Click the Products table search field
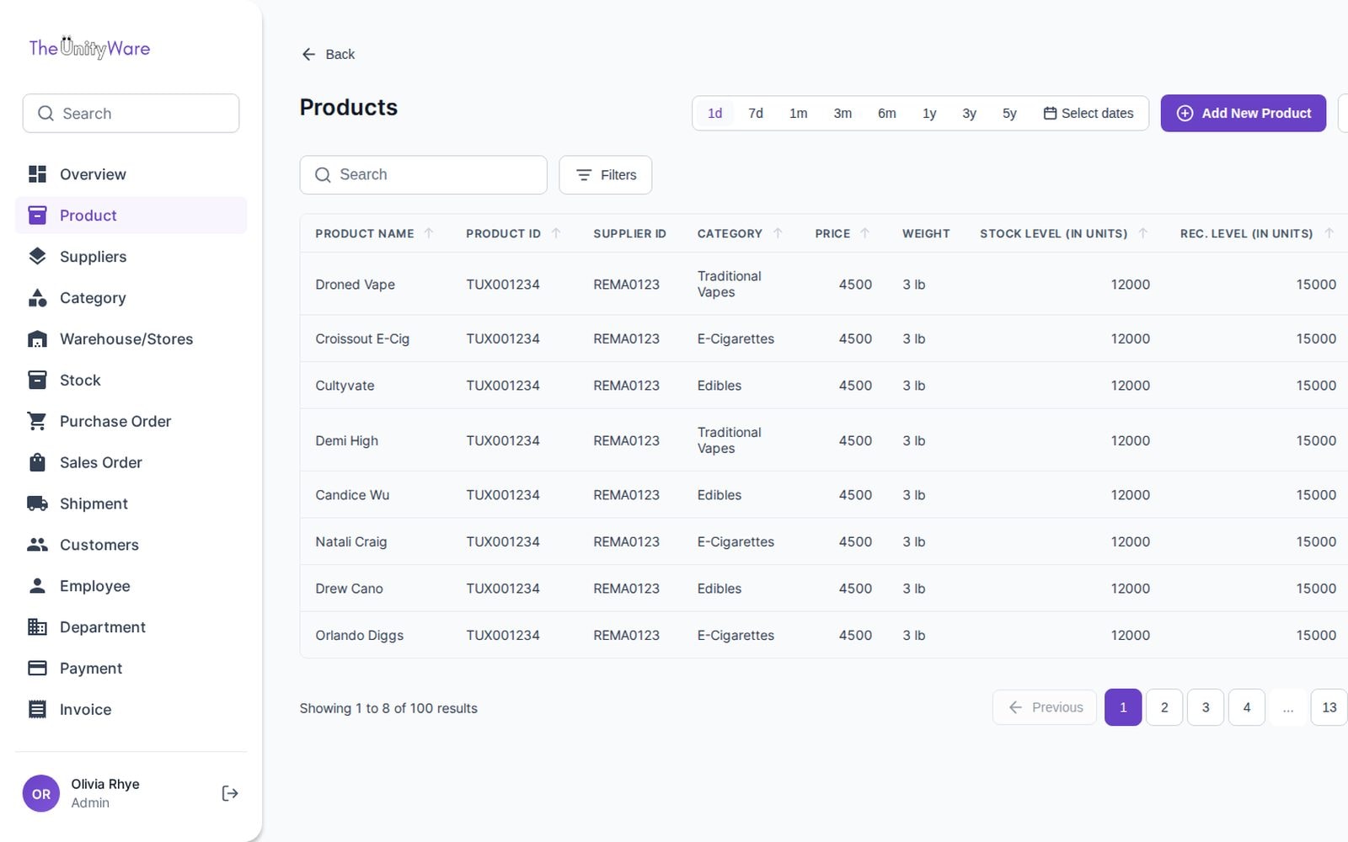1348x842 pixels. pyautogui.click(x=424, y=175)
